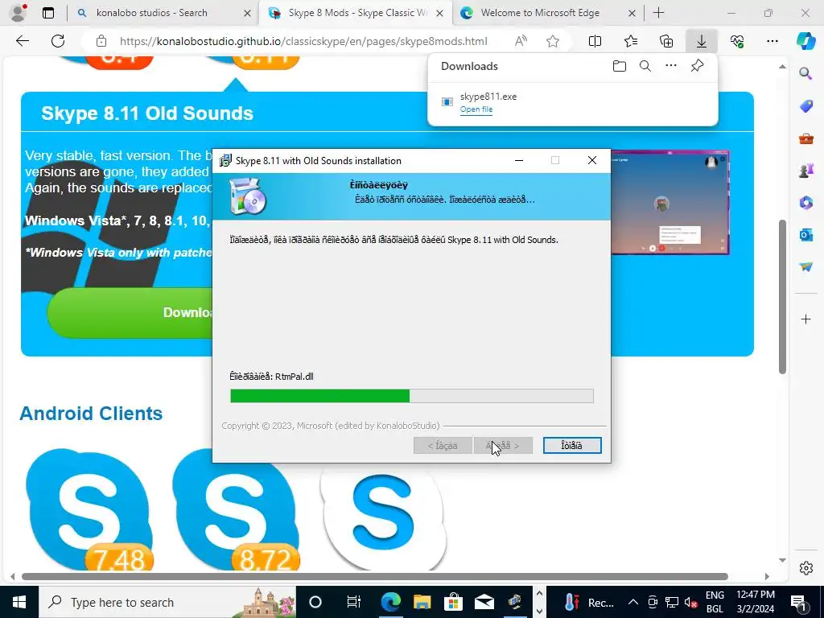Open sidebar Drop paper plane icon
This screenshot has height=618, width=824.
coord(805,267)
